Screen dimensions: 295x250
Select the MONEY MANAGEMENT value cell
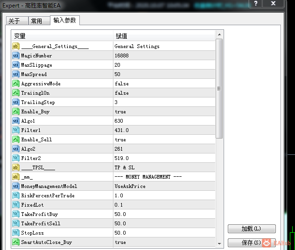[x=164, y=177]
